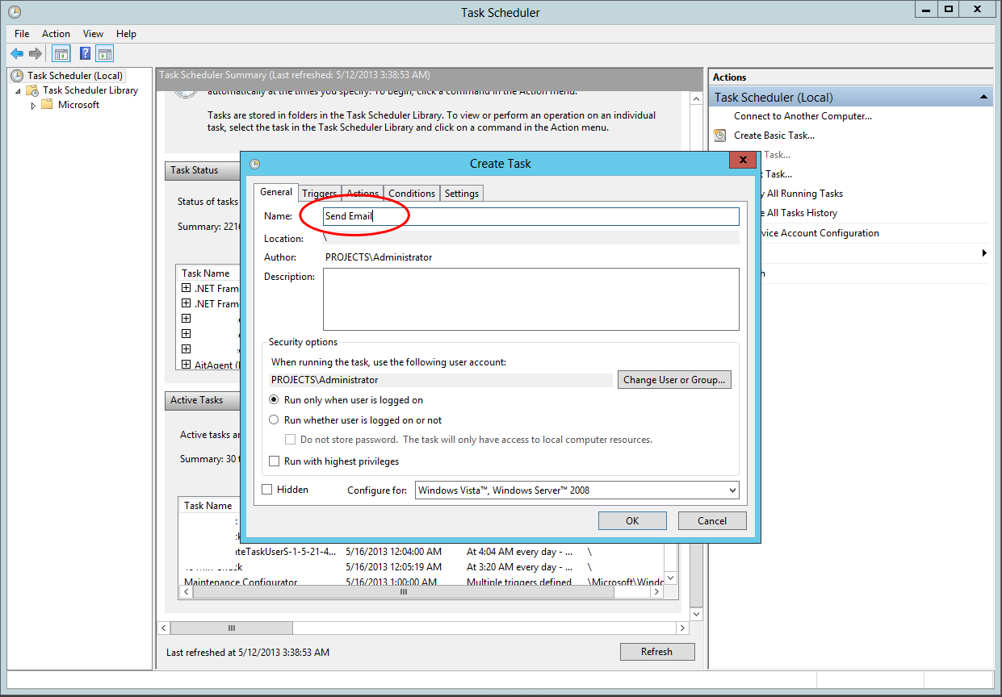Switch to the Conditions tab
The width and height of the screenshot is (1002, 697).
[x=411, y=193]
